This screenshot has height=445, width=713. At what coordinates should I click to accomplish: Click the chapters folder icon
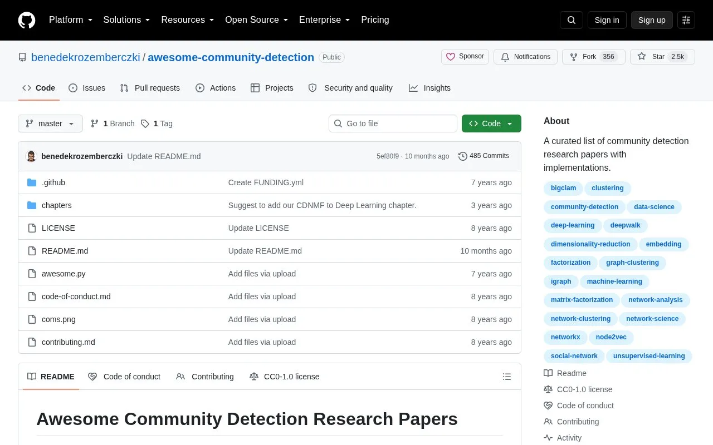pyautogui.click(x=32, y=205)
